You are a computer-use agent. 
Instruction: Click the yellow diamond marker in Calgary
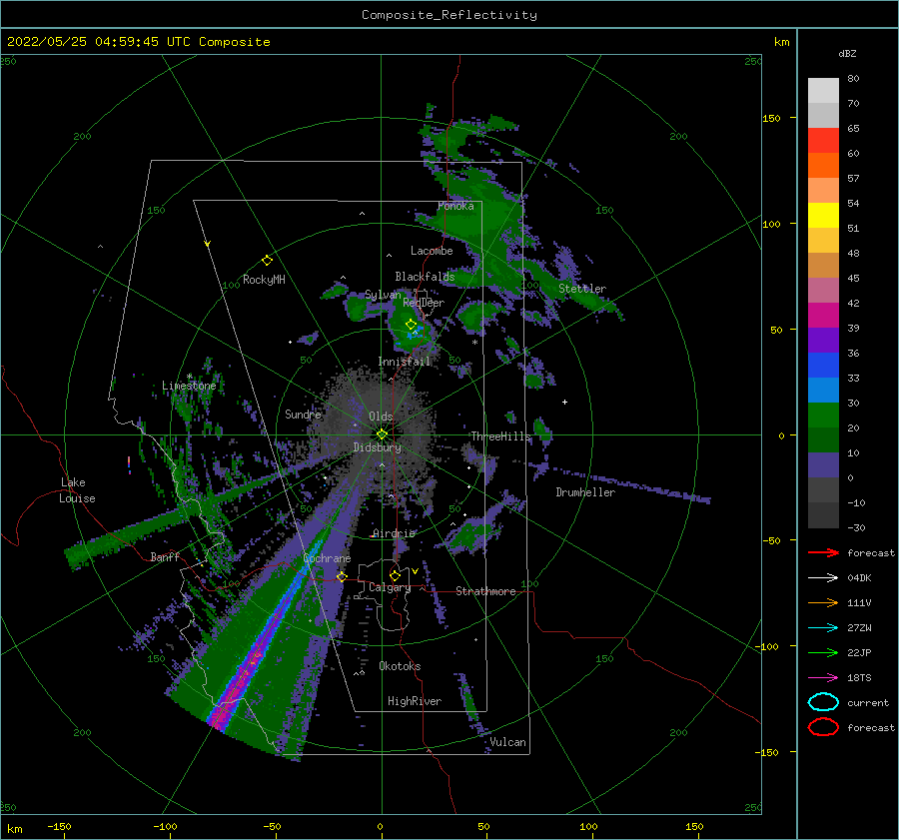click(x=395, y=575)
